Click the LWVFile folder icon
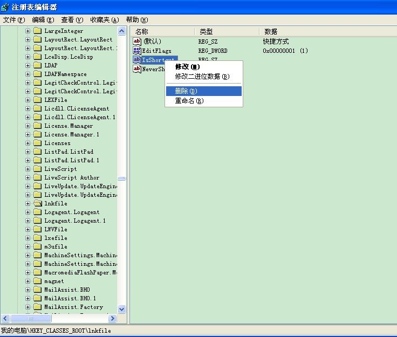 click(37, 229)
